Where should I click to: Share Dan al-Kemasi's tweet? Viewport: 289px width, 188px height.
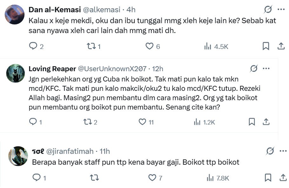281,46
